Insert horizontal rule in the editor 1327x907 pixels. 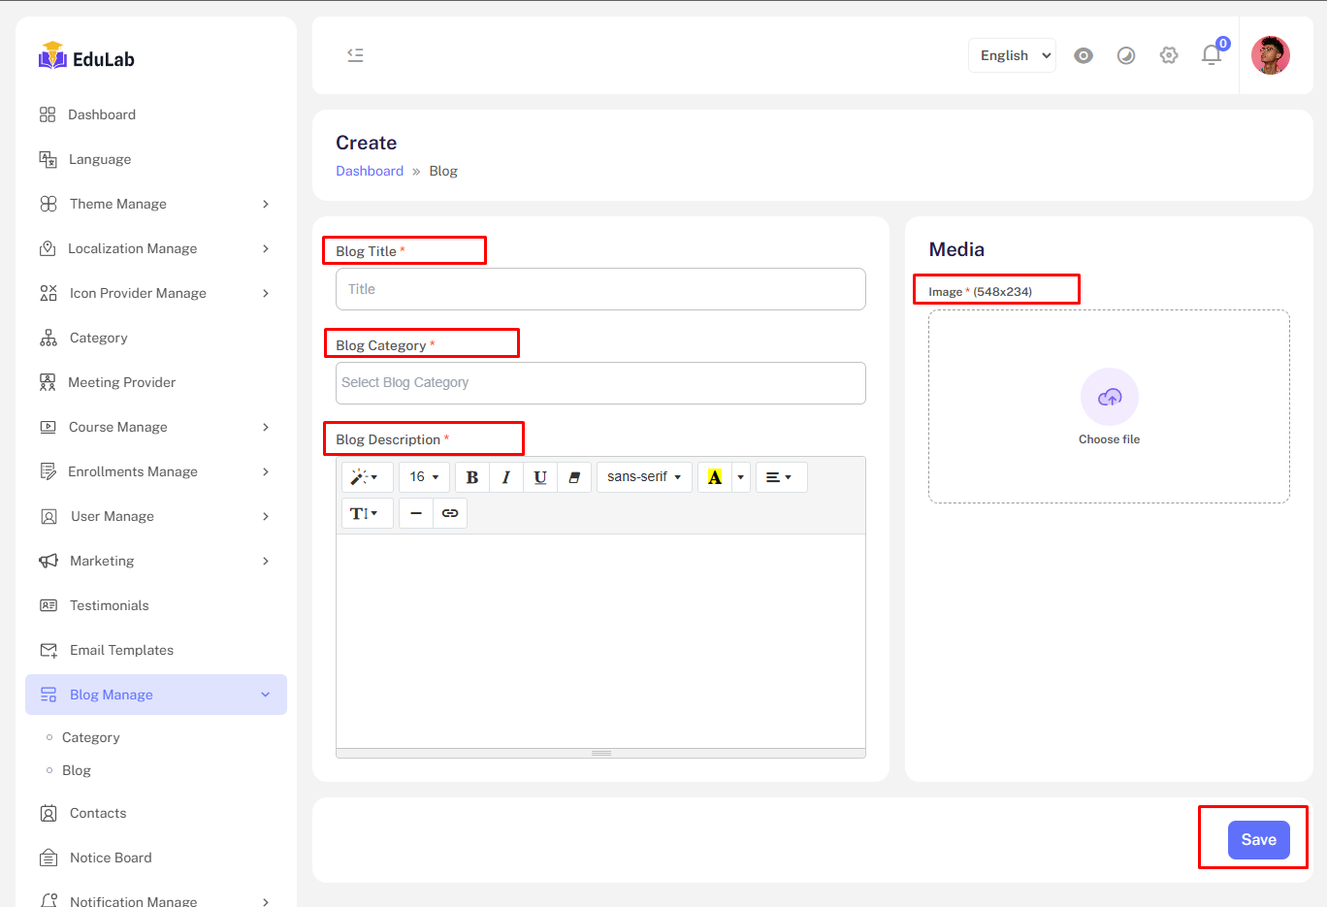pyautogui.click(x=416, y=513)
